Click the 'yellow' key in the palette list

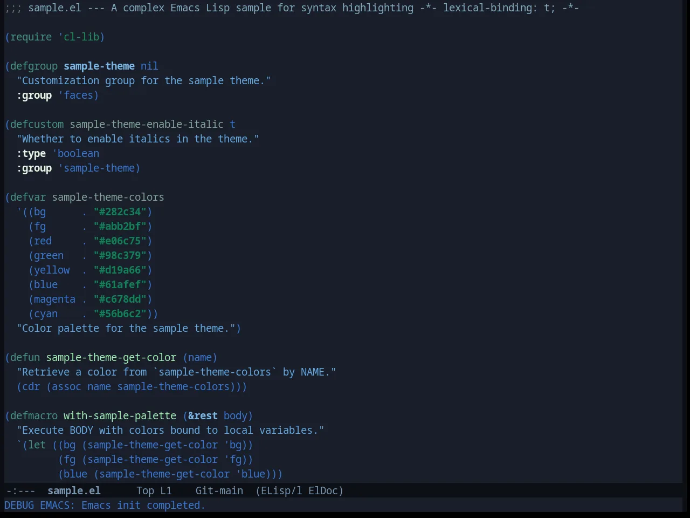coord(52,270)
